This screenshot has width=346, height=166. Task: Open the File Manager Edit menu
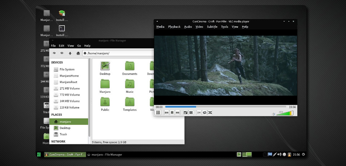click(x=61, y=46)
